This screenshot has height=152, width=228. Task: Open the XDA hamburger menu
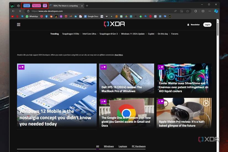[19, 25]
